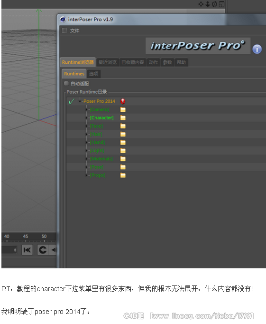Toggle the viewport maximize icon
The height and width of the screenshot is (324, 266).
[221, 4]
